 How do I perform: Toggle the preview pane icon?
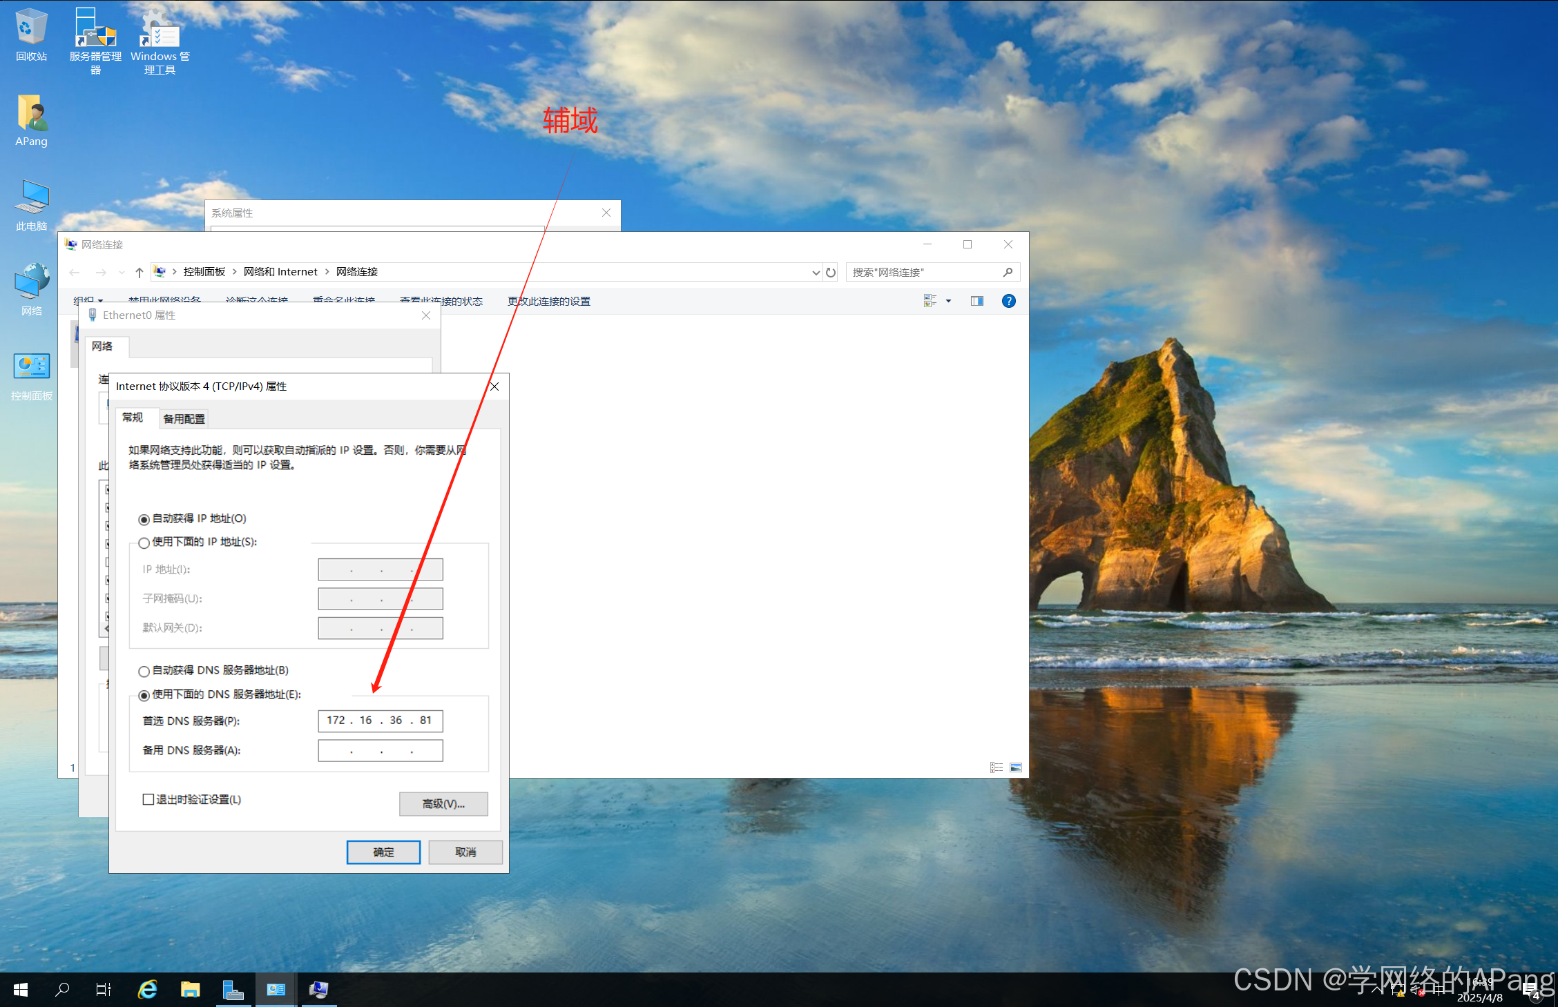point(977,301)
